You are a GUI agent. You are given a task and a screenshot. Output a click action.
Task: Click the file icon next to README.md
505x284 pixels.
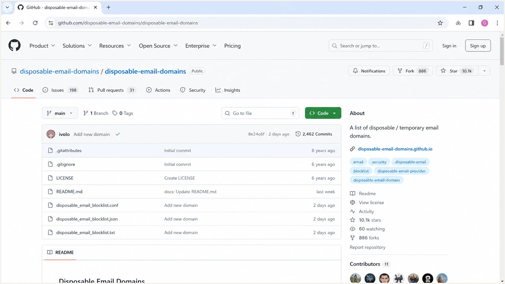pos(50,191)
